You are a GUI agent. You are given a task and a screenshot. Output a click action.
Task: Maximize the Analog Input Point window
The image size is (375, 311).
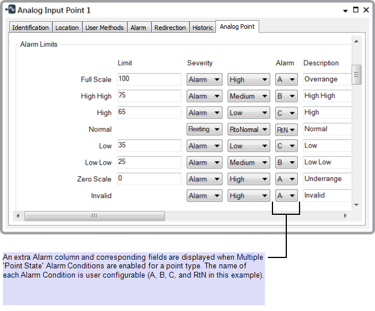coord(355,10)
